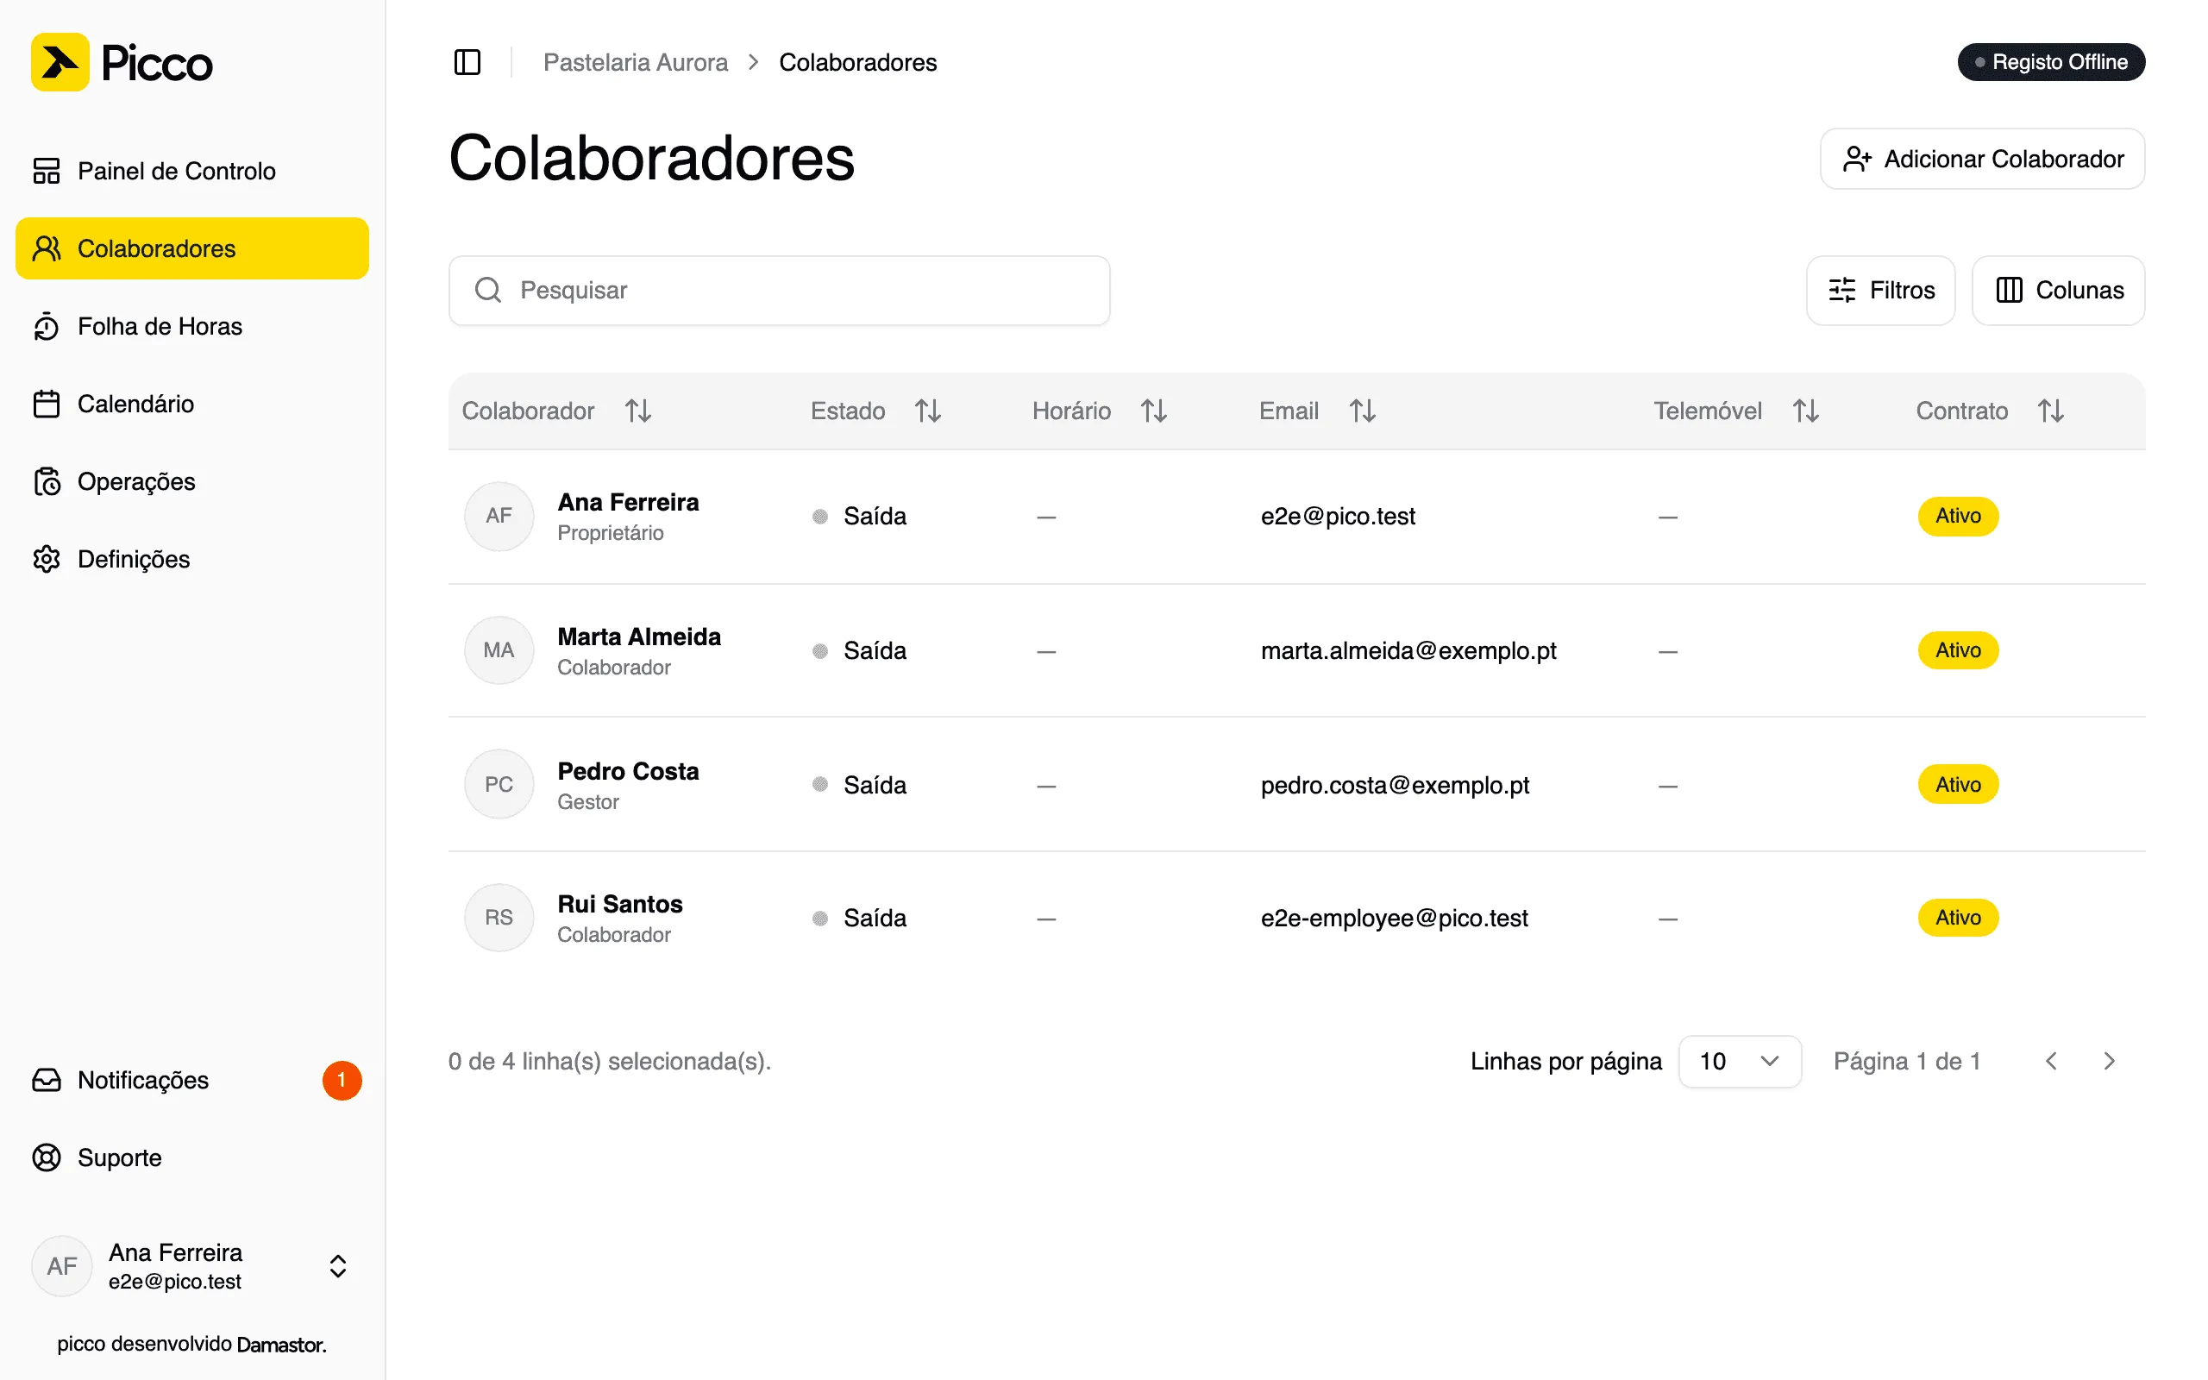Sort by Email column arrows

tap(1362, 411)
